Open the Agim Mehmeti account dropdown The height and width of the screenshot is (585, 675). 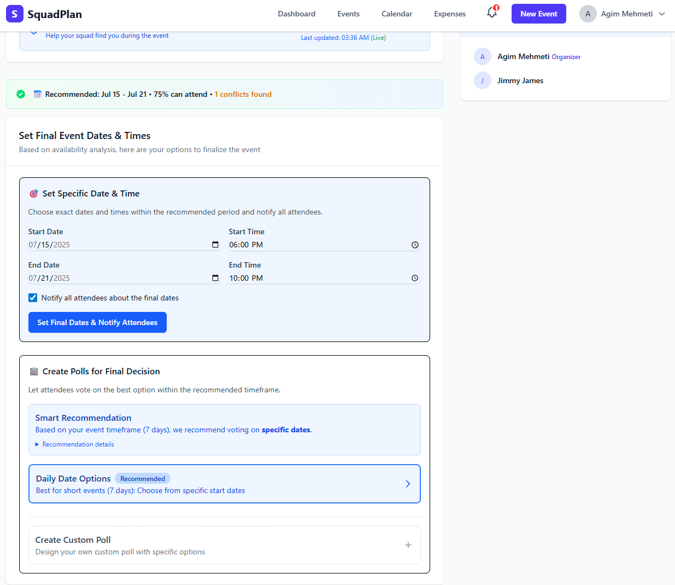(623, 14)
